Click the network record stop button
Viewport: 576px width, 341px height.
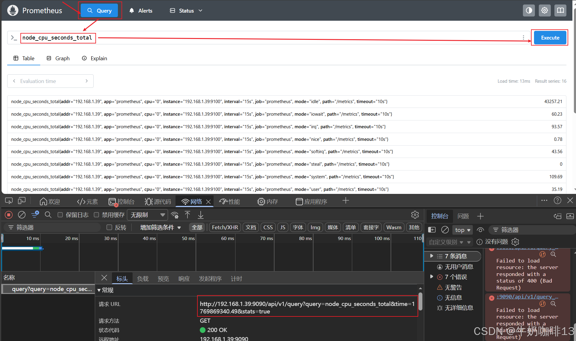pyautogui.click(x=9, y=215)
